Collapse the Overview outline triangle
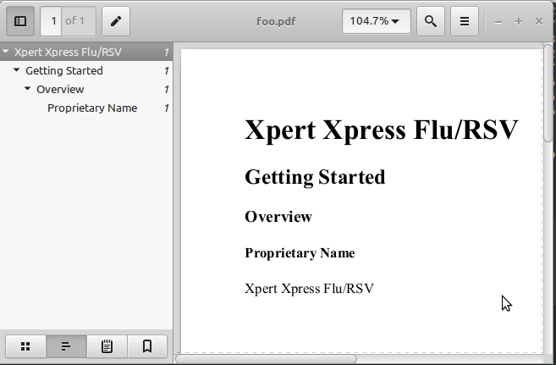 28,89
